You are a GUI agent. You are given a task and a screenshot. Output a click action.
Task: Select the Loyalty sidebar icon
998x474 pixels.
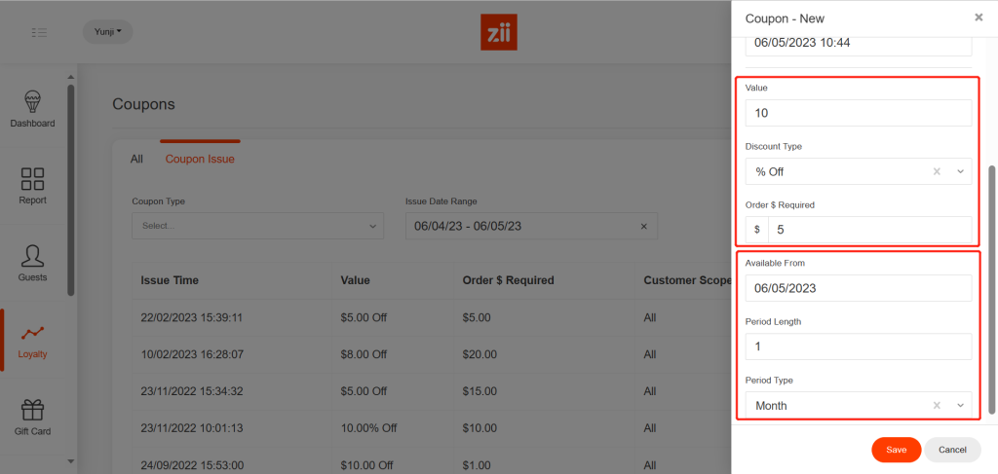pyautogui.click(x=32, y=340)
